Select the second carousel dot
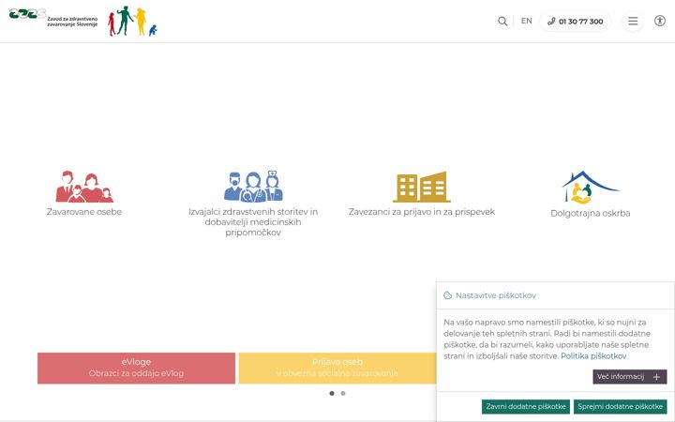The width and height of the screenshot is (675, 422). pos(343,393)
